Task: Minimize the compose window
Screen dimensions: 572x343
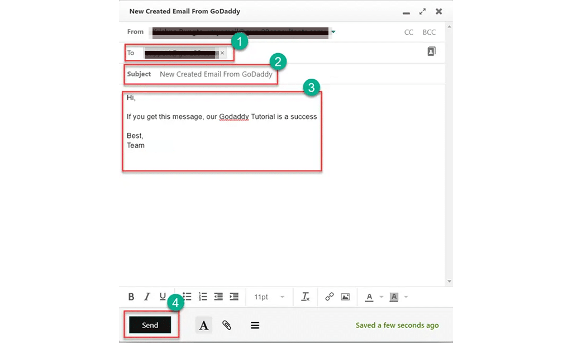Action: point(407,13)
